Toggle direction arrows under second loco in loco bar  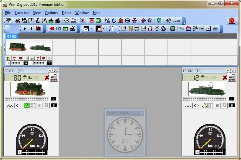click(38, 58)
